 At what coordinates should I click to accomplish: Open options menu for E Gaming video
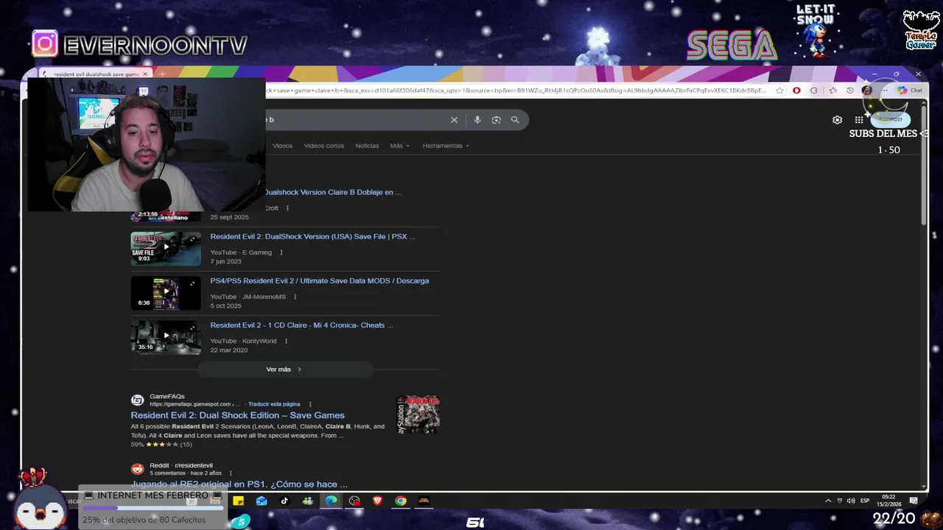pos(281,252)
